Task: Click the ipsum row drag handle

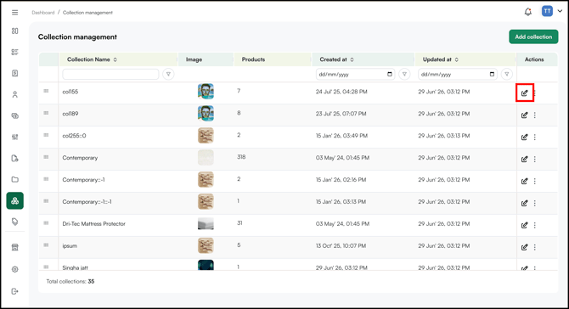Action: coord(46,244)
